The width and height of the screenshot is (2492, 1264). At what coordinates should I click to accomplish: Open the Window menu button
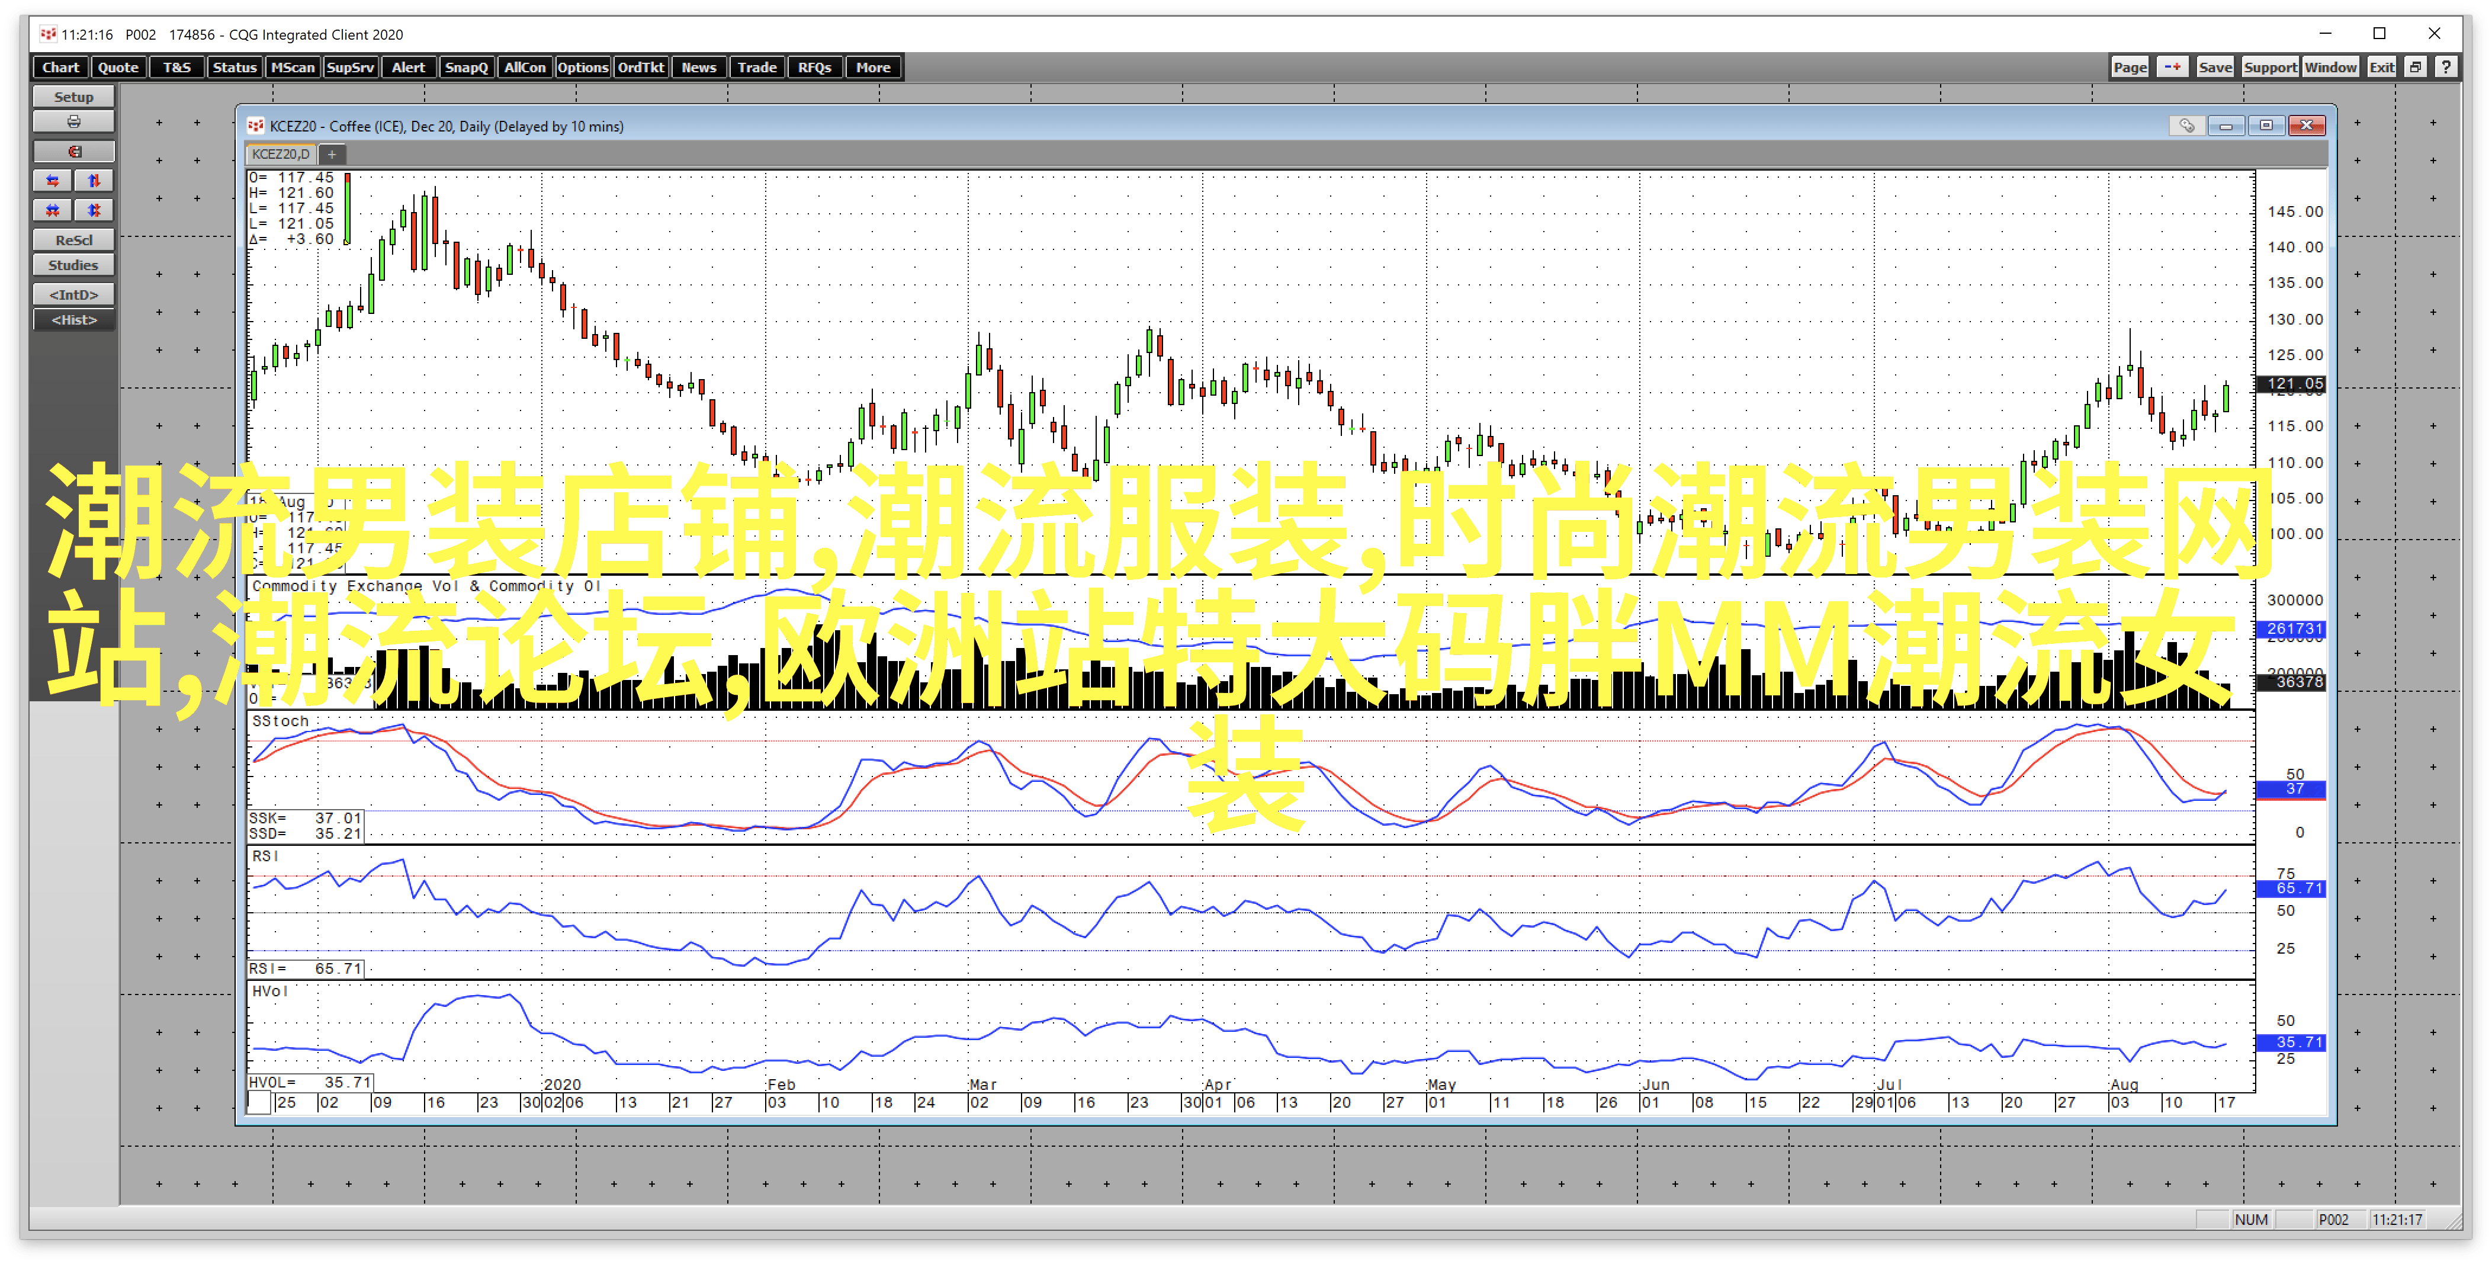coord(2330,67)
